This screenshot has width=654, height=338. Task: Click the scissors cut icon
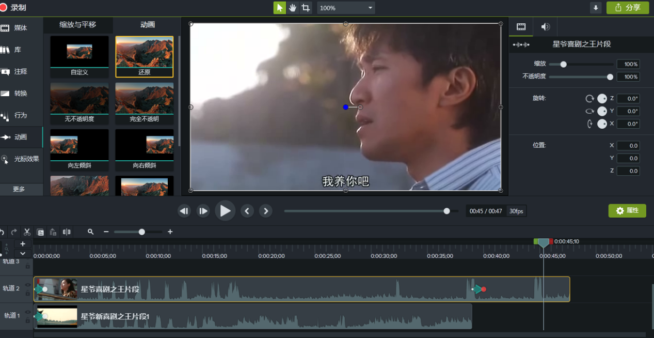click(27, 232)
